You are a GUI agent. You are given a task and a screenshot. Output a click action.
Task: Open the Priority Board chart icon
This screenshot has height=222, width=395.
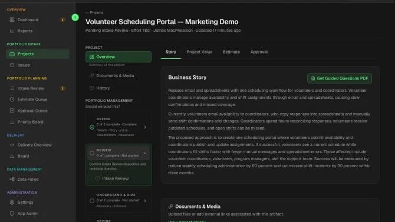(x=12, y=122)
